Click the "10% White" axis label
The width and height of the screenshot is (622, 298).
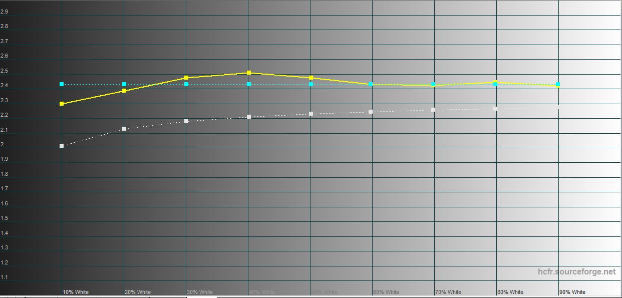[76, 292]
